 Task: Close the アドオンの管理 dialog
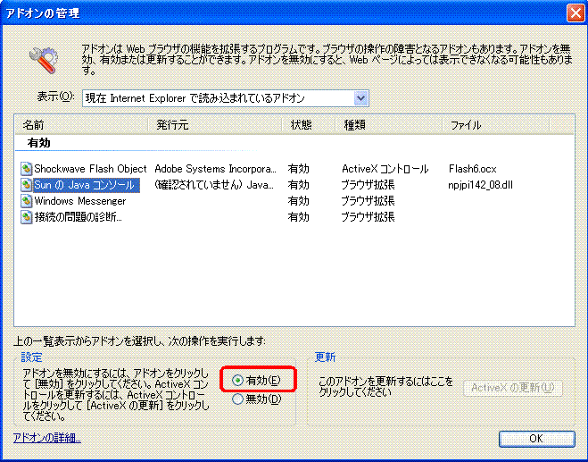(576, 13)
